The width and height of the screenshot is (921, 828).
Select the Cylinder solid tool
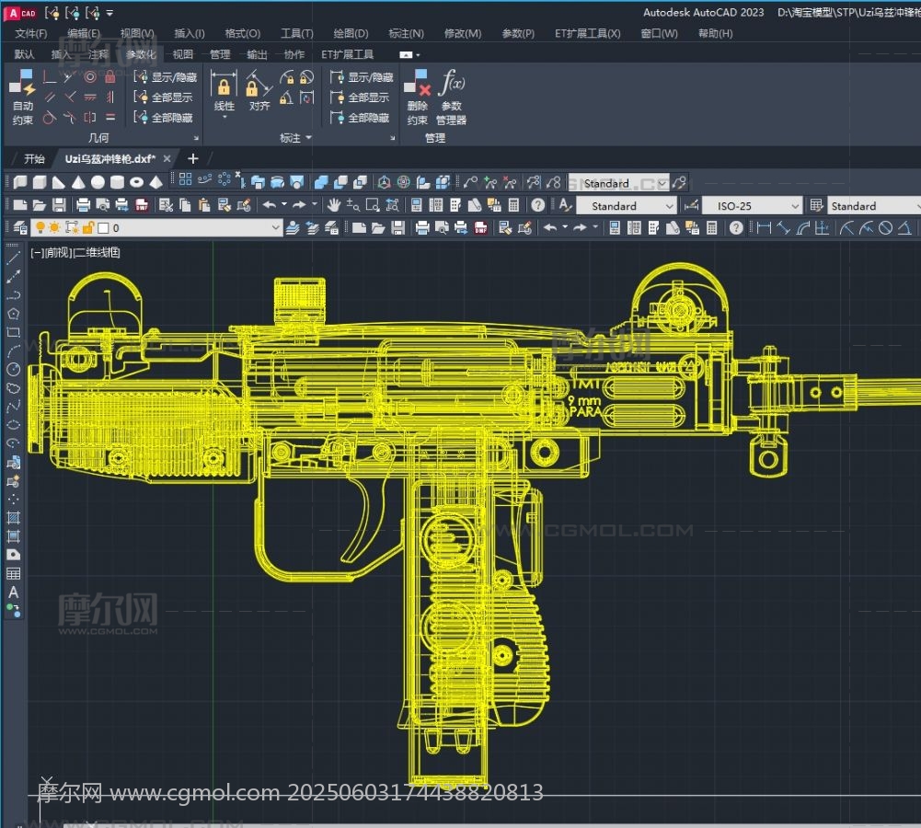point(117,183)
